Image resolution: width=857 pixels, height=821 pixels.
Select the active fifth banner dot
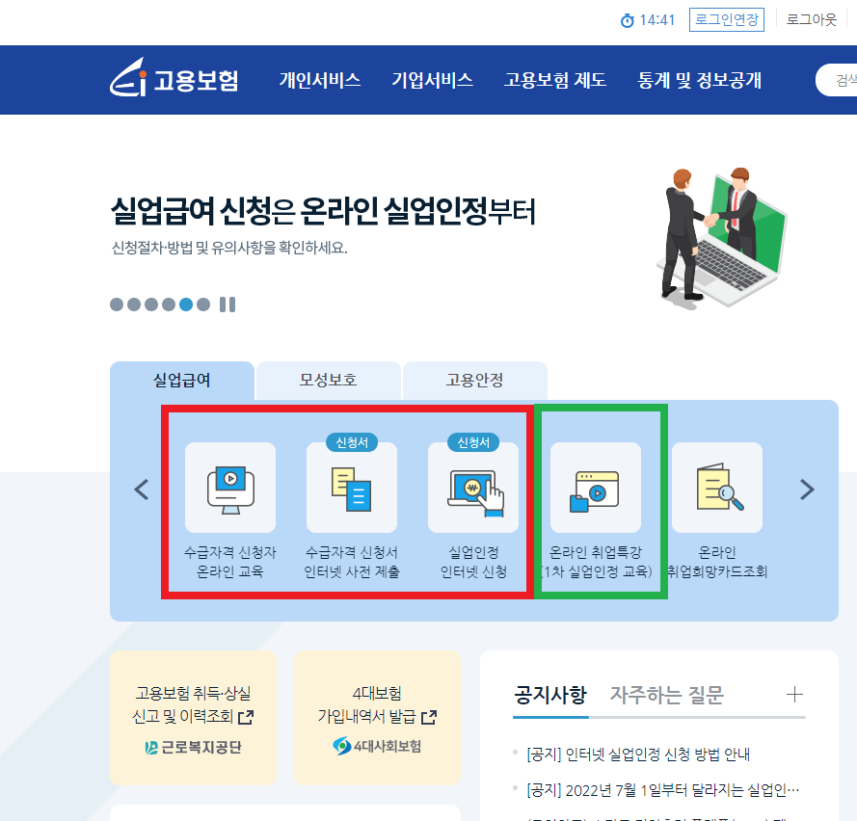pyautogui.click(x=186, y=305)
